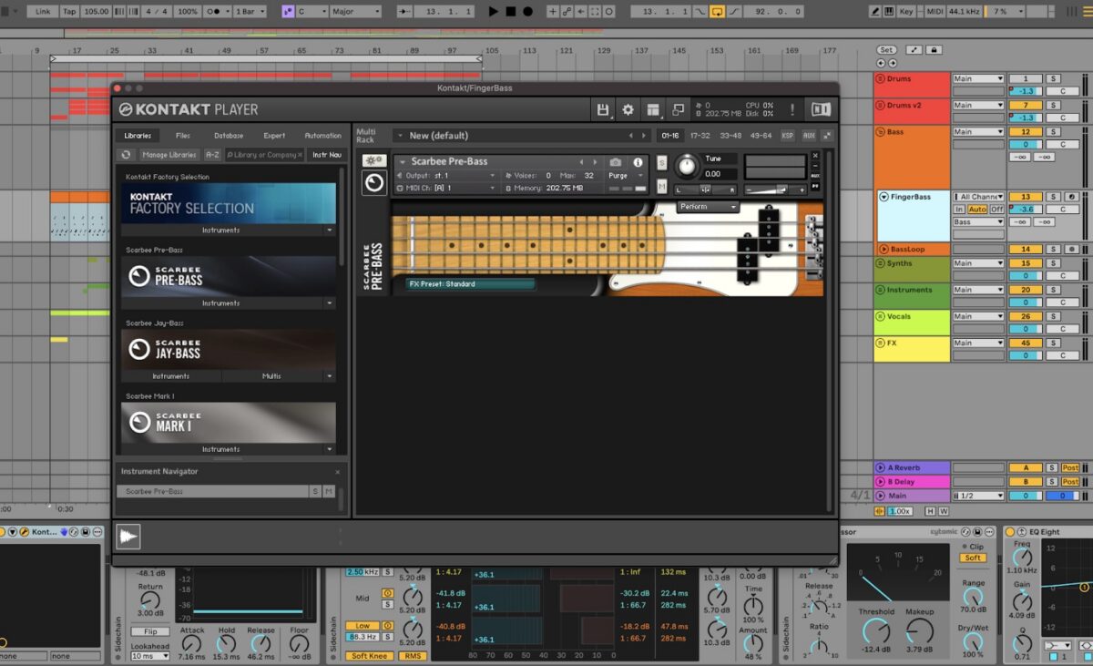
Task: Toggle Kontakt minimized view icon
Action: 679,109
